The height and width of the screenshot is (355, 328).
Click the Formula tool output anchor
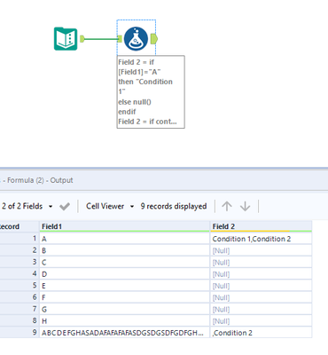(x=154, y=39)
